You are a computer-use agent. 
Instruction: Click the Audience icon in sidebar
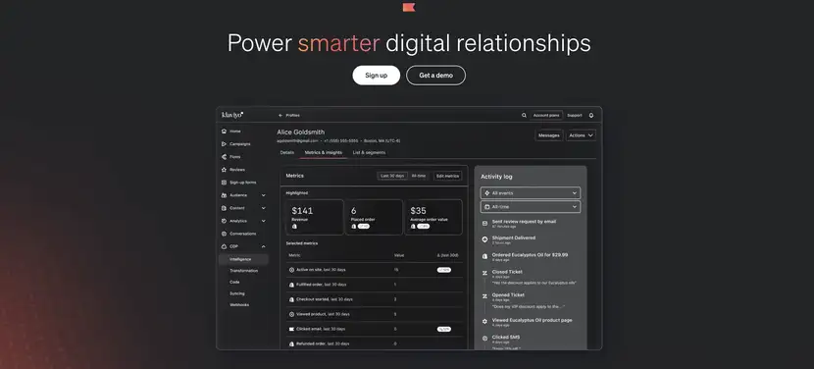(x=224, y=195)
